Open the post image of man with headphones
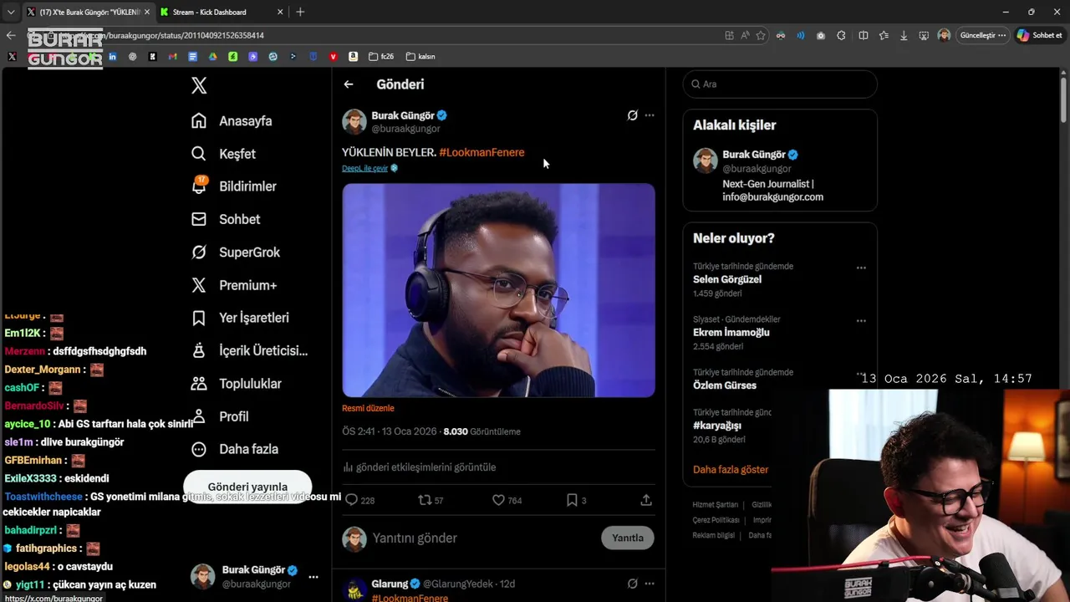Image resolution: width=1070 pixels, height=602 pixels. coord(498,290)
